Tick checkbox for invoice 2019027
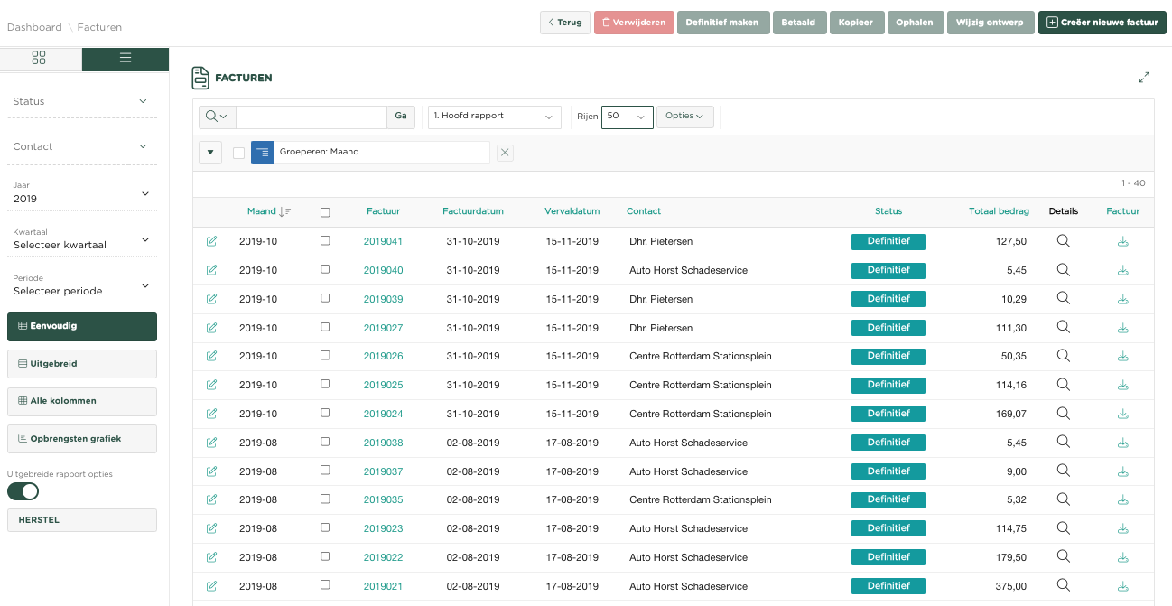The image size is (1172, 606). (325, 327)
